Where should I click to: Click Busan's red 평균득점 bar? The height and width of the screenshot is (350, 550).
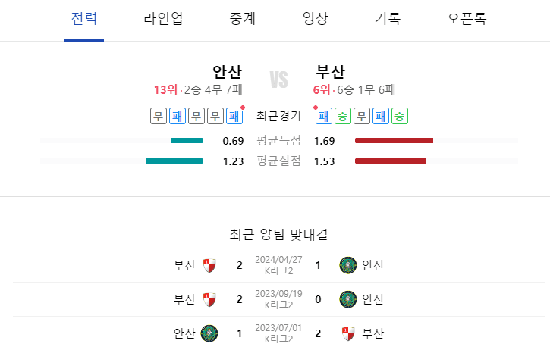coord(394,140)
